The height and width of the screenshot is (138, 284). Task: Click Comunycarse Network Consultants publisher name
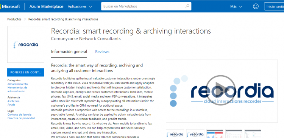(x=86, y=39)
